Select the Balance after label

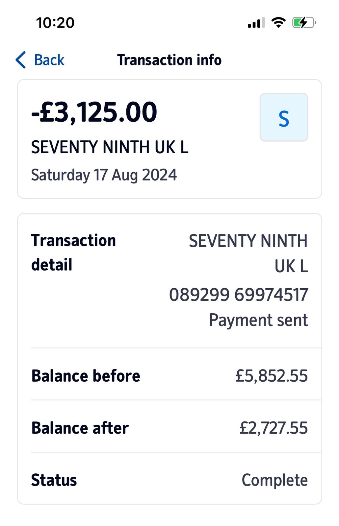(x=80, y=428)
